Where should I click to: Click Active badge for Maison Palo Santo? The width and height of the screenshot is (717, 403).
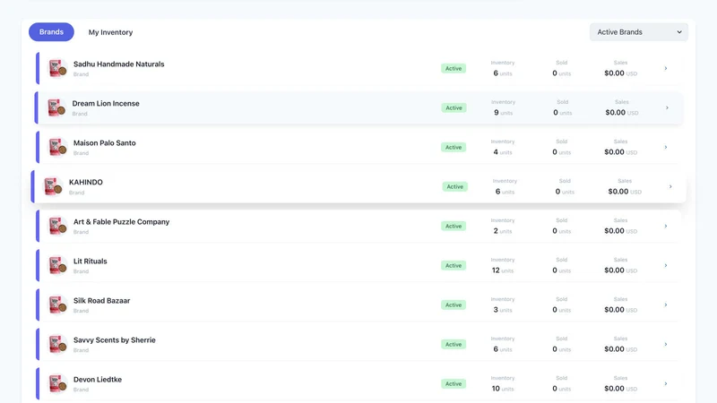coord(454,147)
